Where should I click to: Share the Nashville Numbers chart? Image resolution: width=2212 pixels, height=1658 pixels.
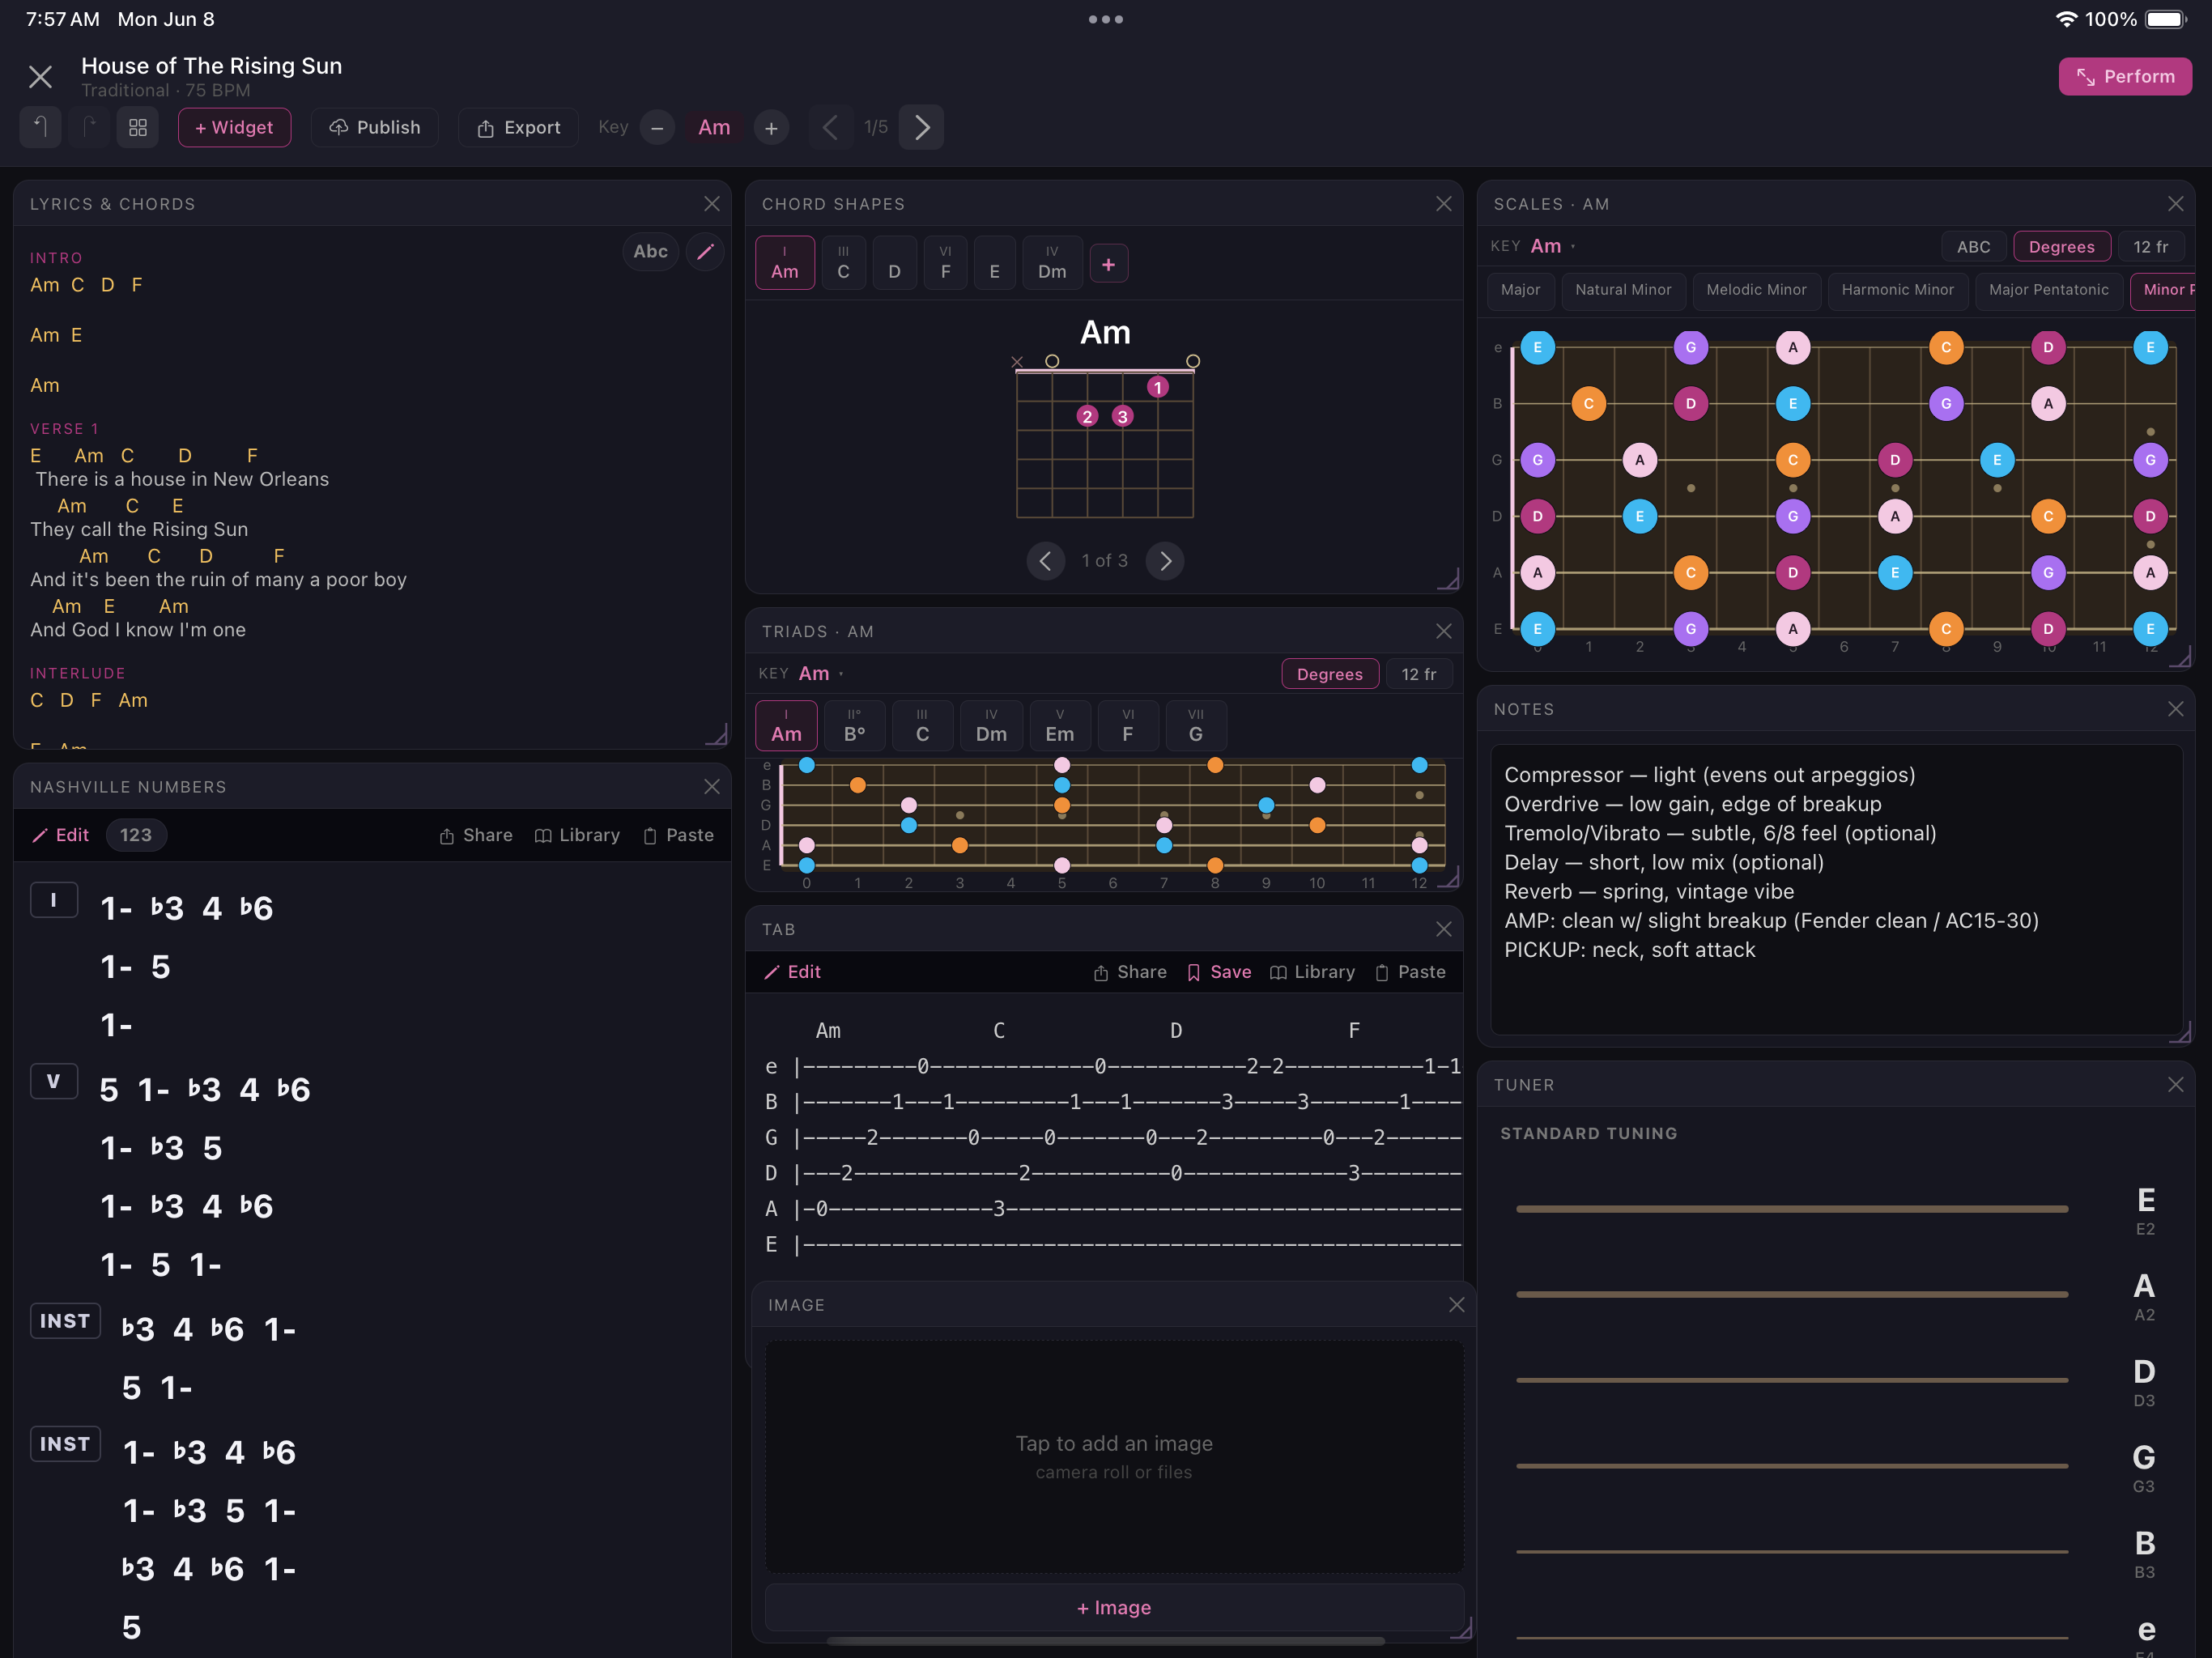[476, 835]
